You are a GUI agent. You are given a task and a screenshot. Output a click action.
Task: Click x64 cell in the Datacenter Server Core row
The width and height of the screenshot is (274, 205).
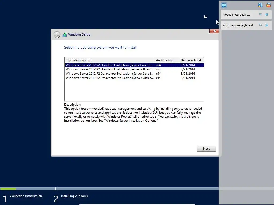tap(158, 74)
